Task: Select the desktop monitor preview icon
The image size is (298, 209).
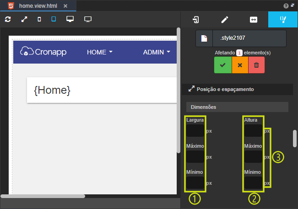Action: tap(70, 19)
